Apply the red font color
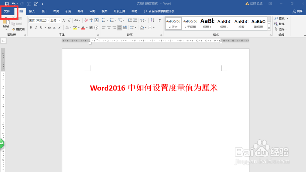This screenshot has width=306, height=172. [x=83, y=28]
